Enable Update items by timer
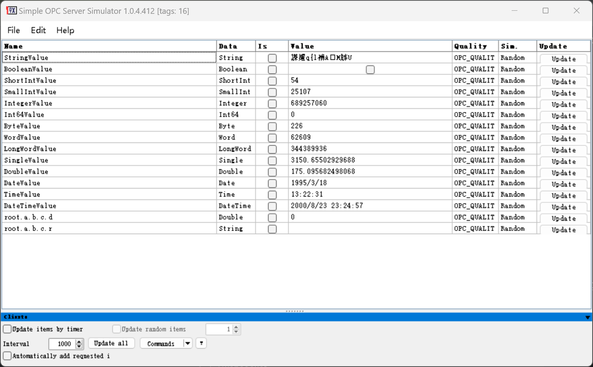 7,329
